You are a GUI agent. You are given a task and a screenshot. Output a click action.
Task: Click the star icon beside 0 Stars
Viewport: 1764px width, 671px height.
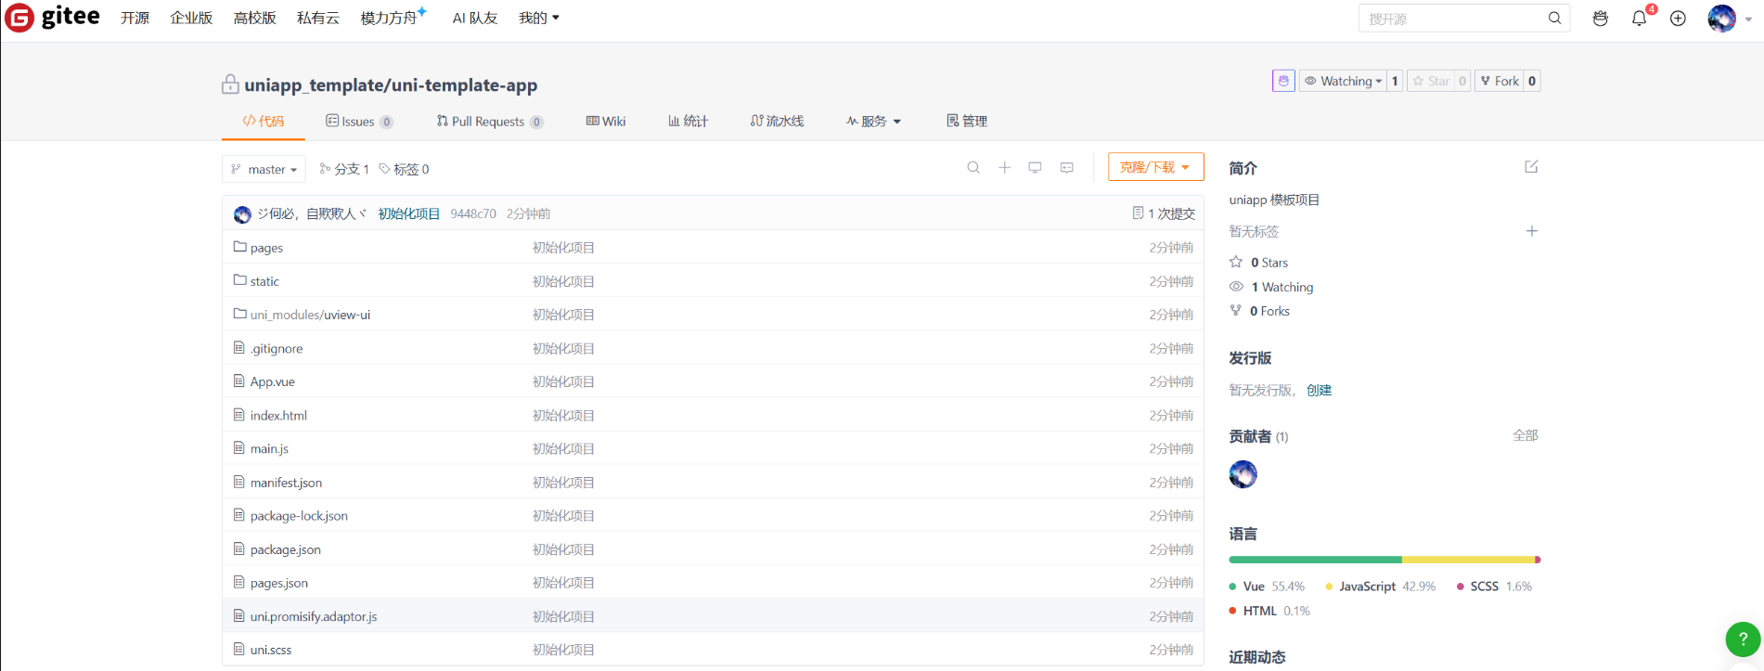(x=1236, y=262)
